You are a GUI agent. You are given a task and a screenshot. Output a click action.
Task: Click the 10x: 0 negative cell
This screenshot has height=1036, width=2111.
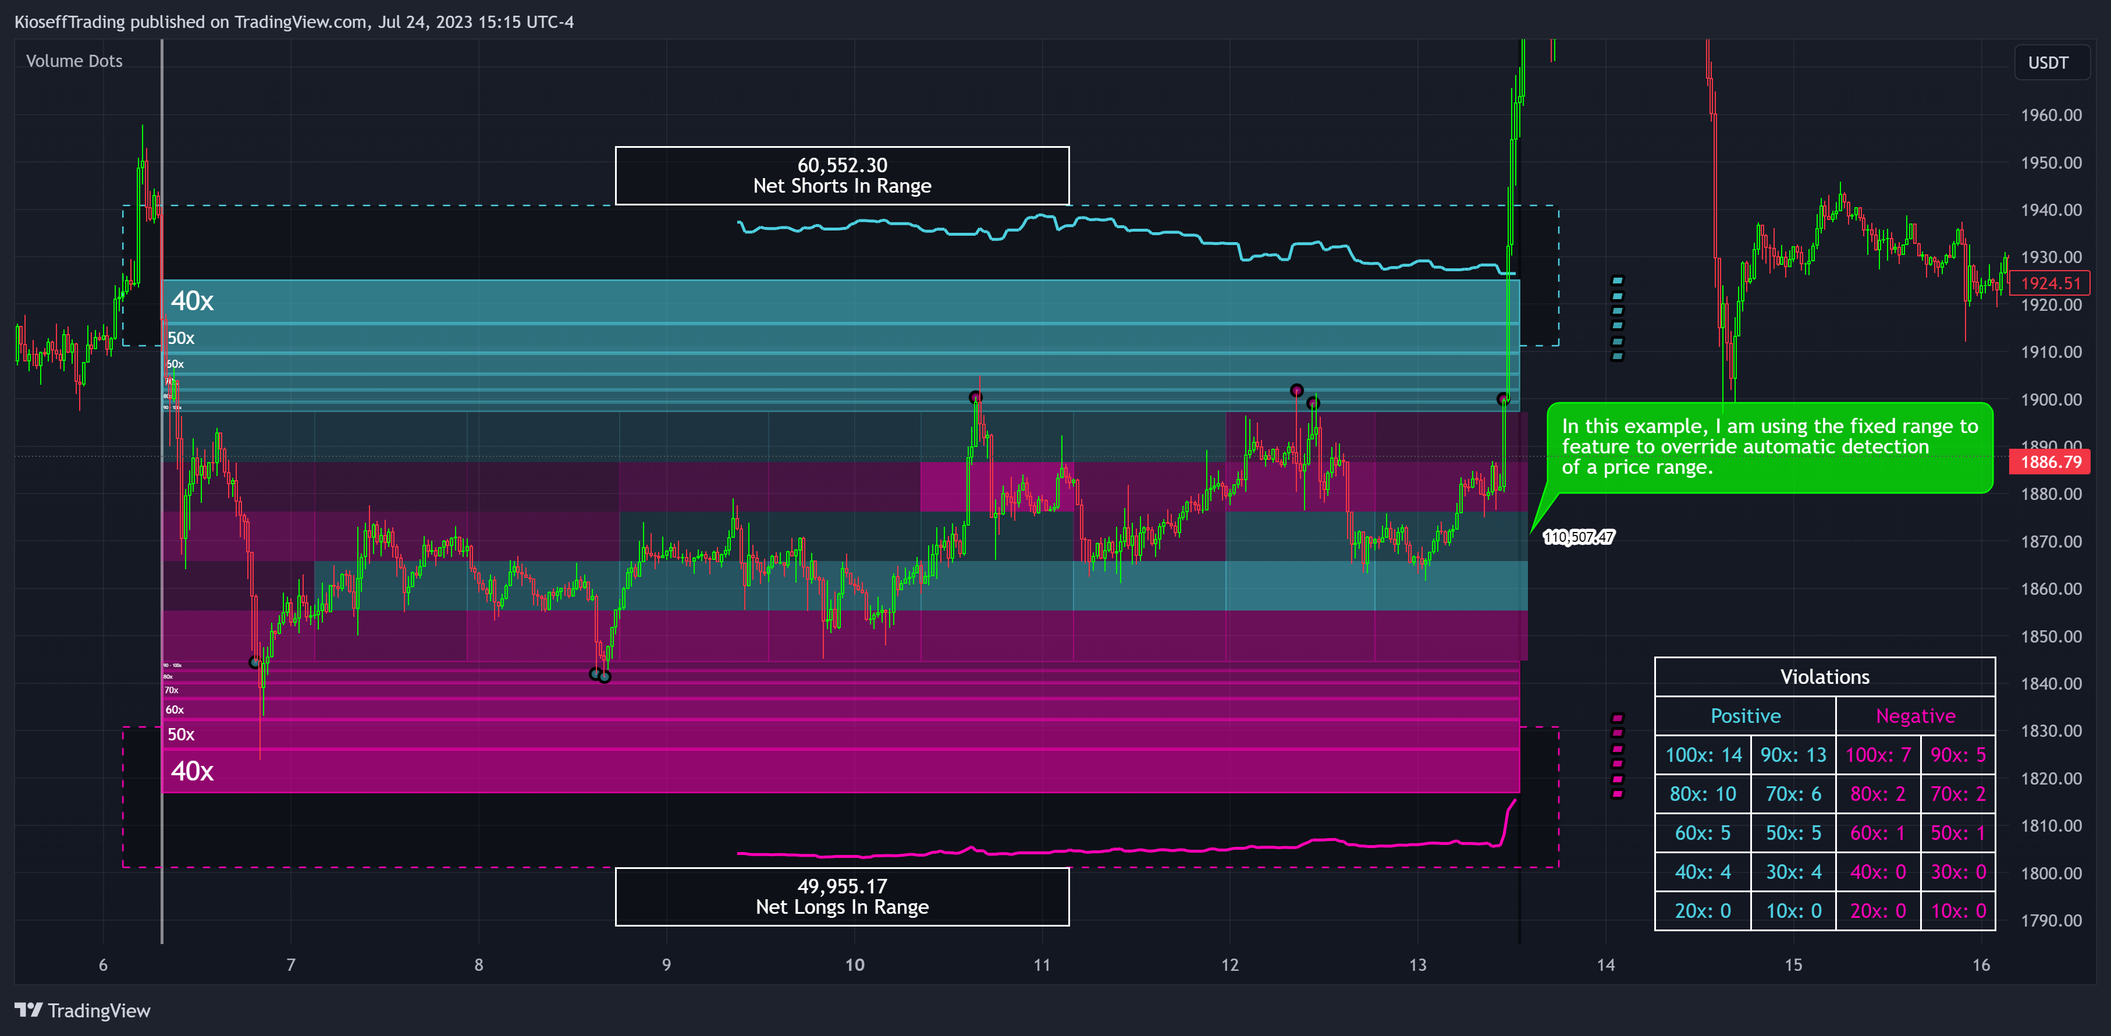pos(1958,911)
